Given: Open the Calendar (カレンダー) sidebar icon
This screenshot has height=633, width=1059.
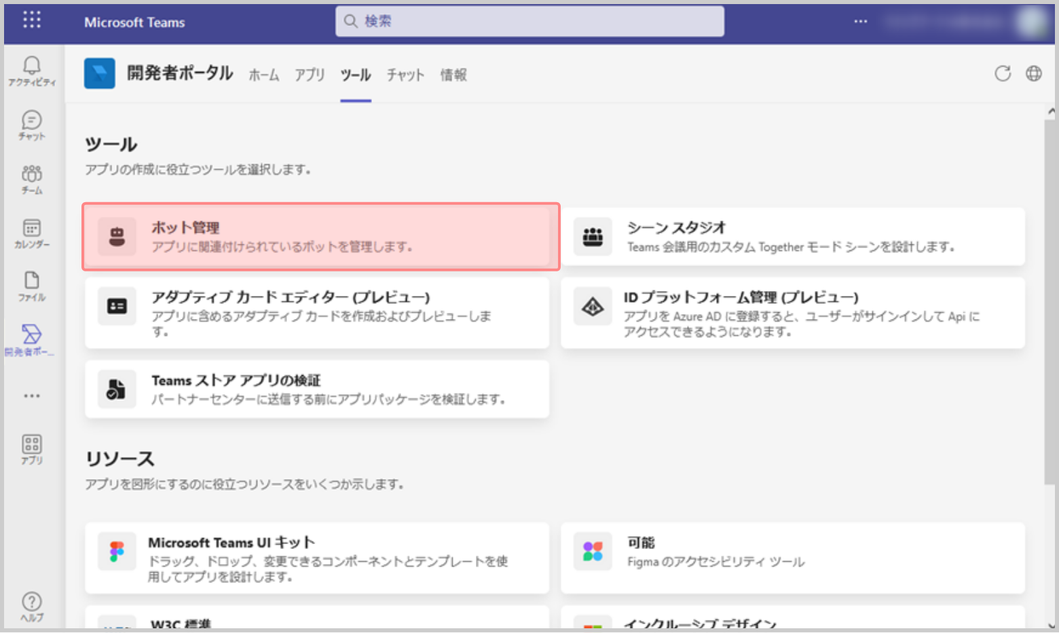Looking at the screenshot, I should (x=31, y=233).
